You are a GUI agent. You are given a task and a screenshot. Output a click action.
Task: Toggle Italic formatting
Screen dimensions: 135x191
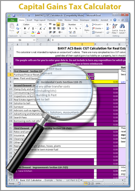(x=29, y=28)
